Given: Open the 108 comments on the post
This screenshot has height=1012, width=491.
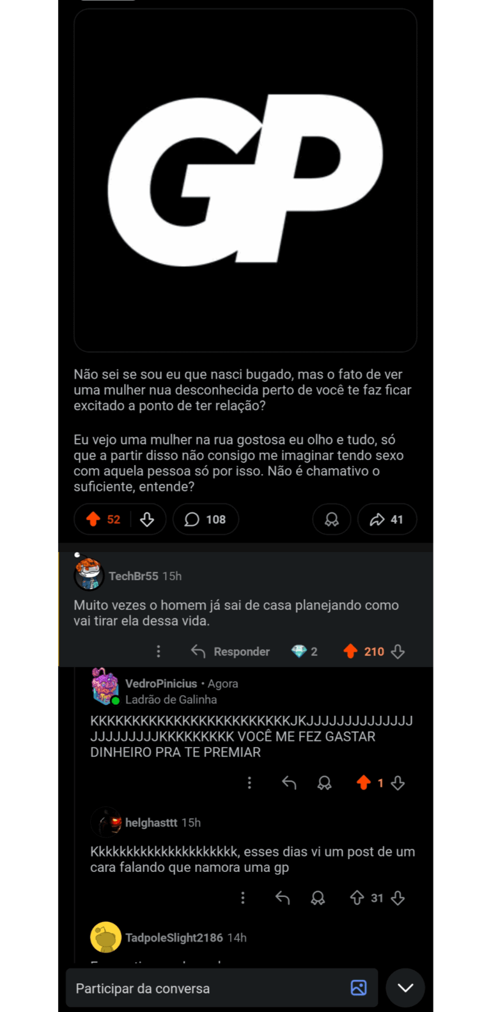Looking at the screenshot, I should [x=205, y=519].
